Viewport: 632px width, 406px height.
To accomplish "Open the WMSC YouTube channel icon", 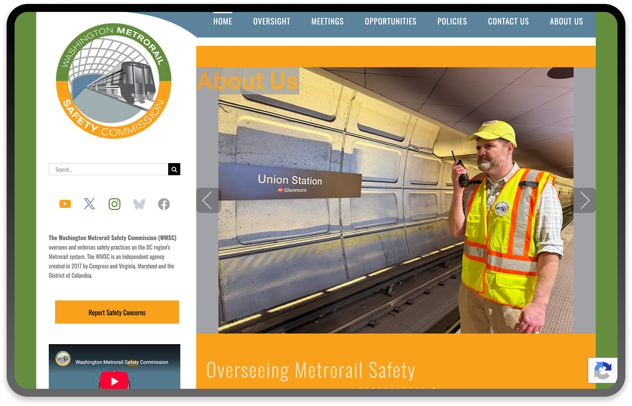I will pos(65,204).
